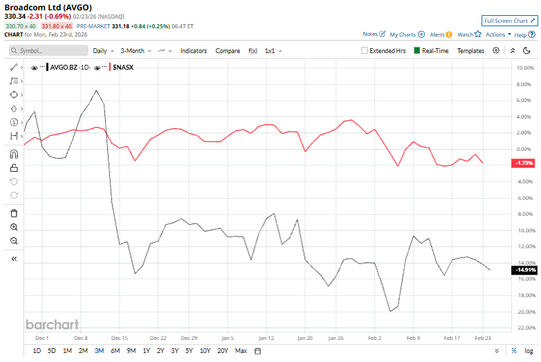Select the 6M time range
This screenshot has width=541, height=362.
(115, 351)
